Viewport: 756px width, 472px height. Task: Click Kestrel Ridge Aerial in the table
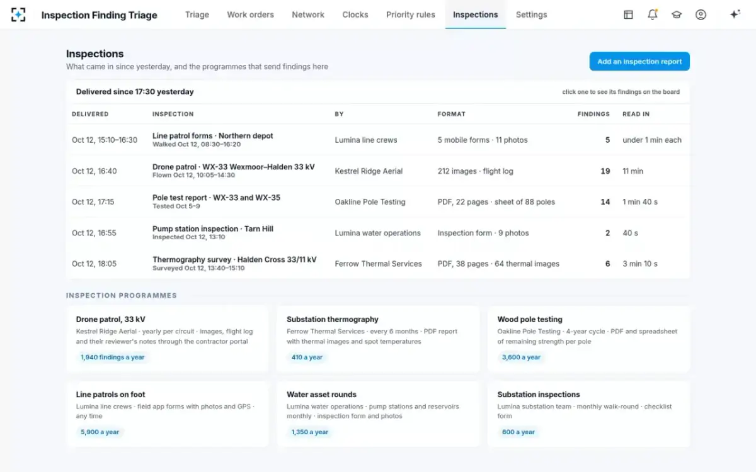tap(369, 171)
